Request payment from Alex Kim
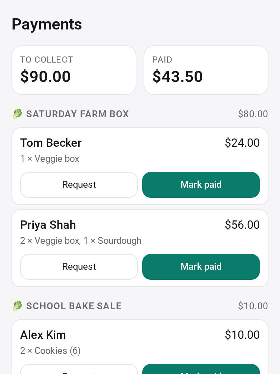The height and width of the screenshot is (374, 280). [79, 369]
